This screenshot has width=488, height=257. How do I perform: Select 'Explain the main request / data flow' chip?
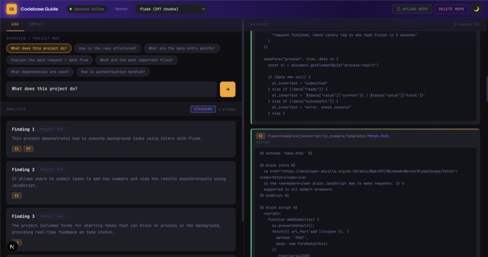tap(50, 60)
